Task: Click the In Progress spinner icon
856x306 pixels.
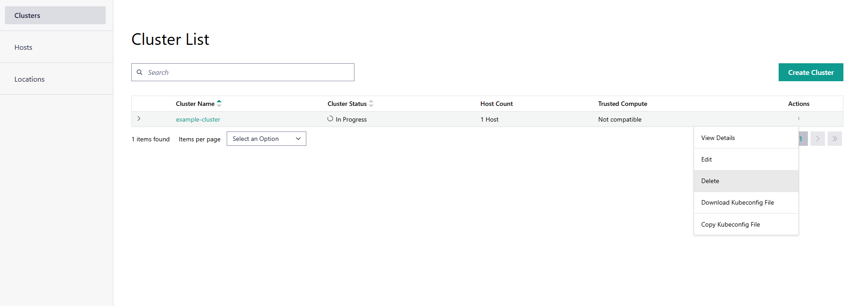Action: click(330, 119)
